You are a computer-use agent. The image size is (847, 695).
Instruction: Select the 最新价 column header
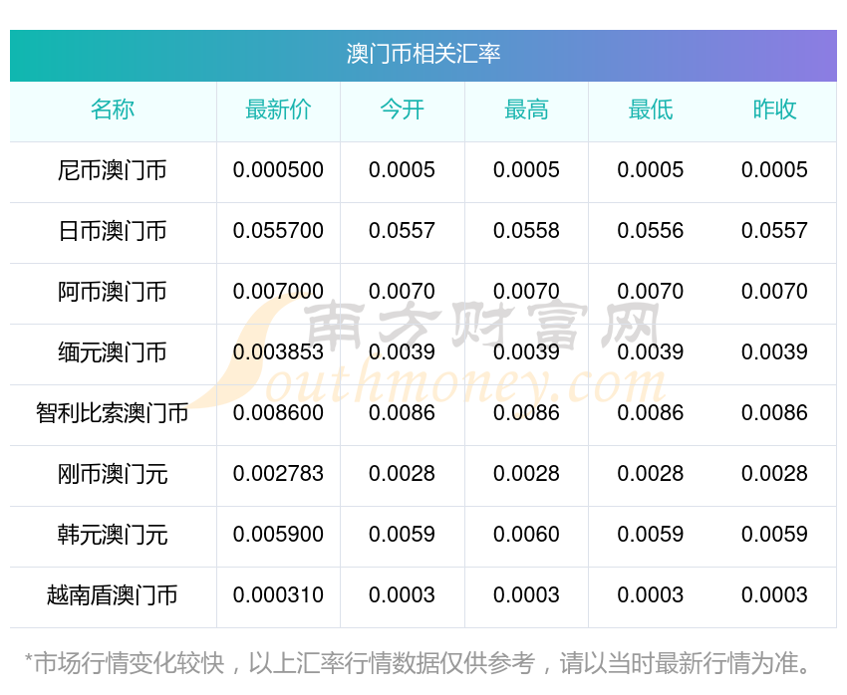click(278, 110)
